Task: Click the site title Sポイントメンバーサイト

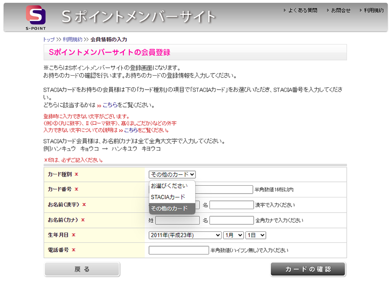Action: 139,17
